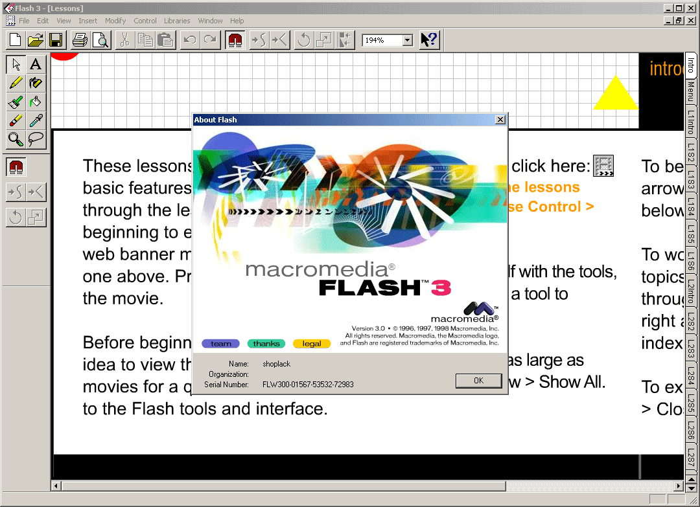Click the movie frames icon after 'click here:'
700x507 pixels.
point(603,166)
